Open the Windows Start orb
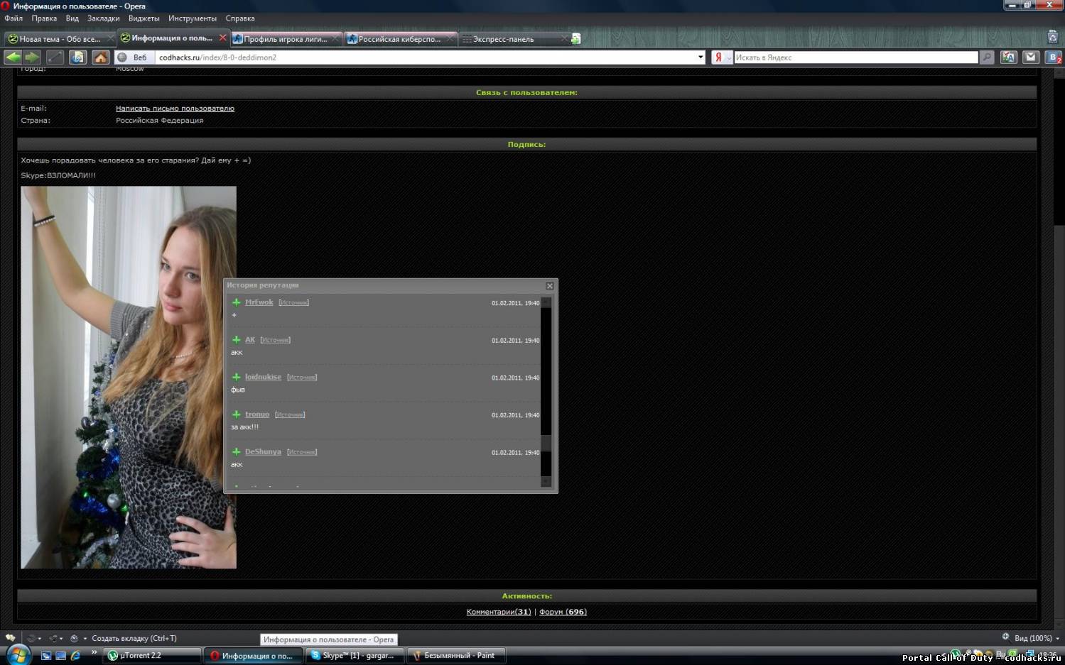The height and width of the screenshot is (665, 1065). pyautogui.click(x=18, y=654)
